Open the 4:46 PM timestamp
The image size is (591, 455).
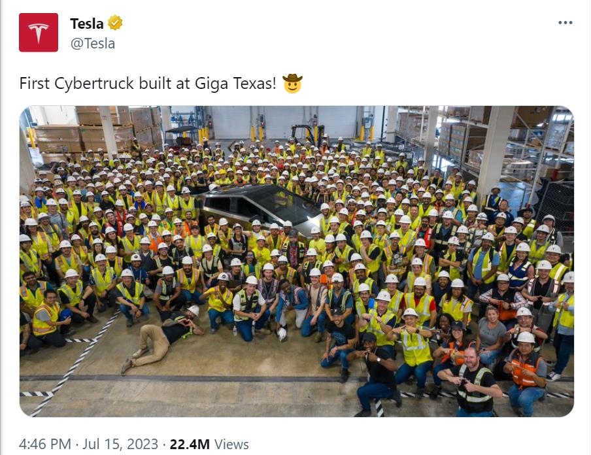(45, 444)
